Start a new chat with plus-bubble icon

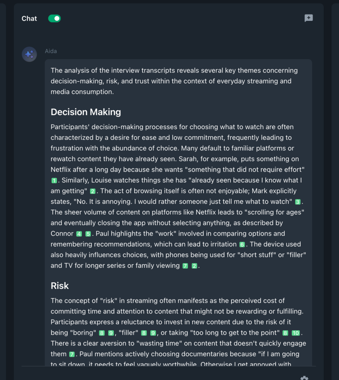pyautogui.click(x=308, y=18)
